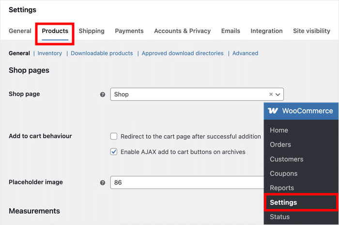Open Home in the WooCommerce menu
This screenshot has height=225, width=339.
[279, 130]
